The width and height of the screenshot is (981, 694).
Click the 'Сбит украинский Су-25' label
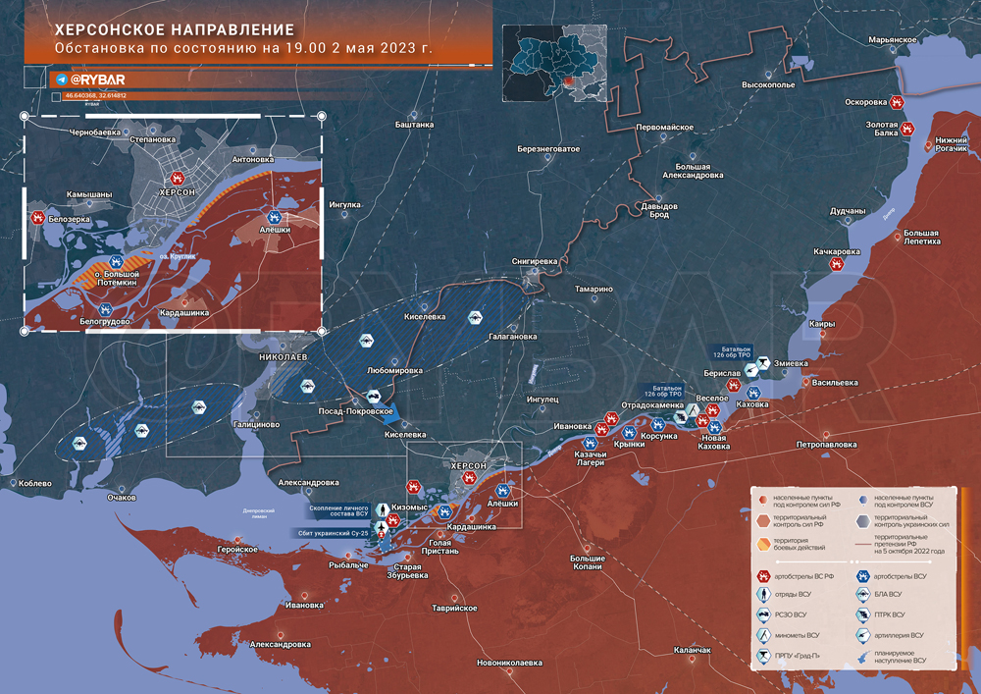(x=333, y=533)
